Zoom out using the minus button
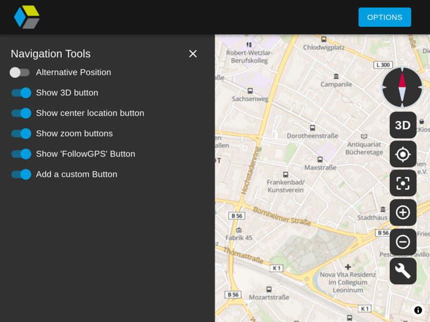Image resolution: width=430 pixels, height=322 pixels. pyautogui.click(x=403, y=241)
